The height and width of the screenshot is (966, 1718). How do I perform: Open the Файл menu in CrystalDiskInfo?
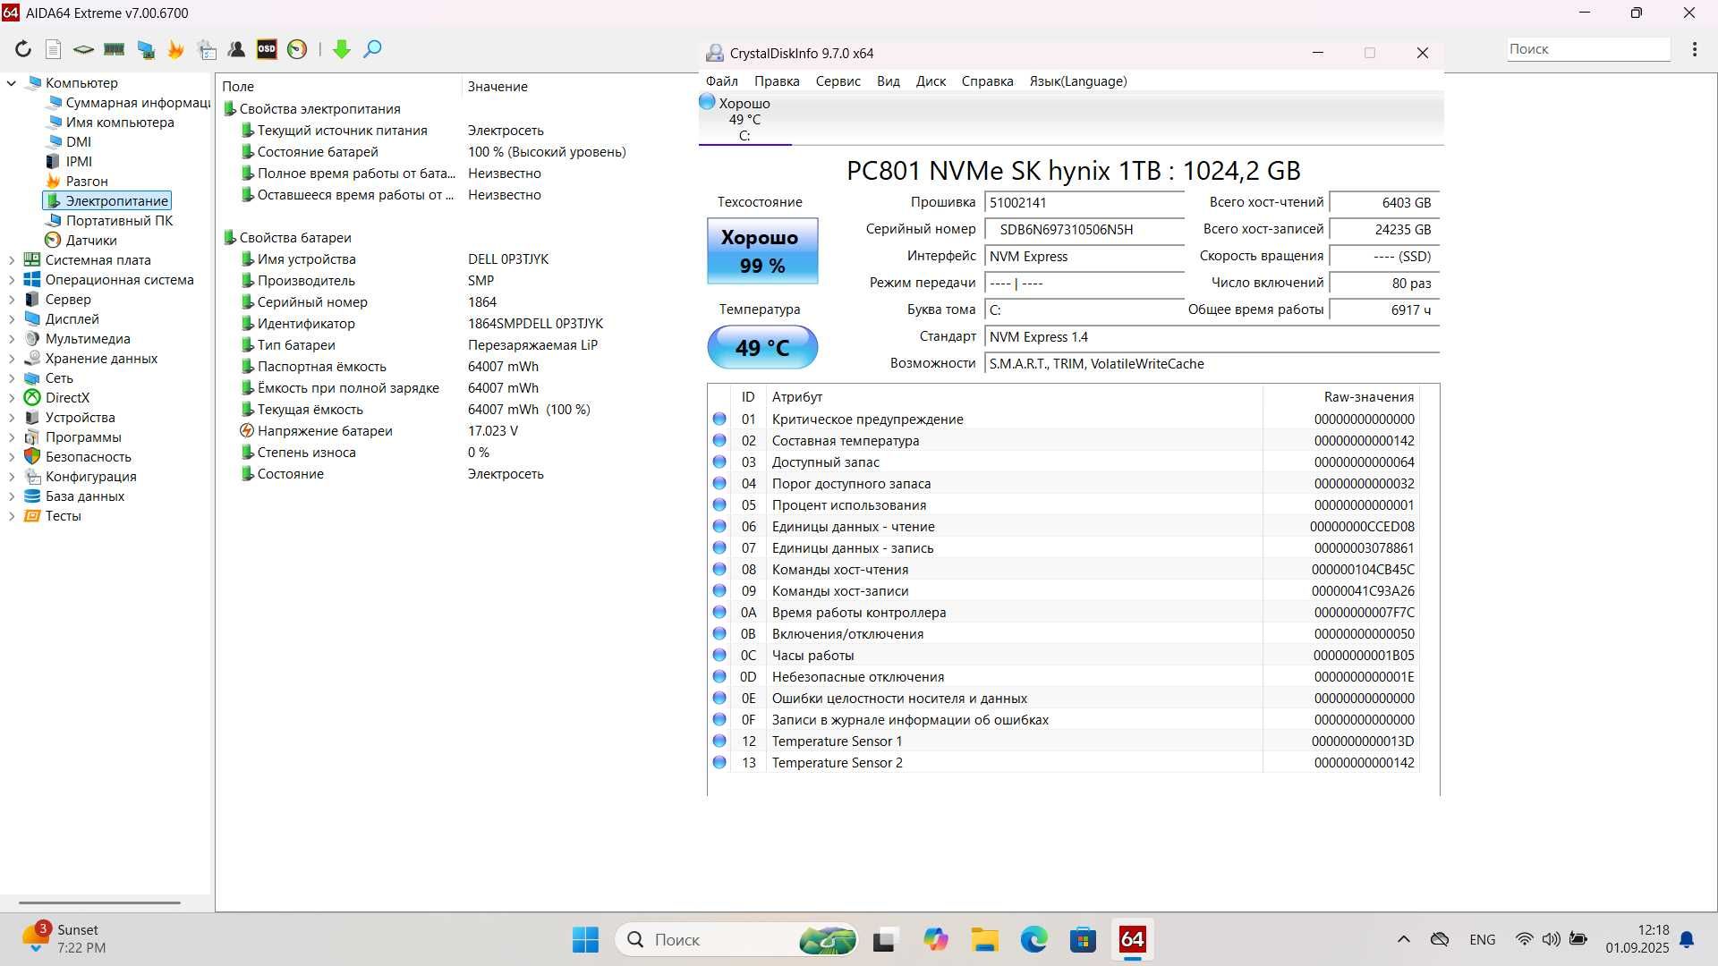(x=721, y=80)
